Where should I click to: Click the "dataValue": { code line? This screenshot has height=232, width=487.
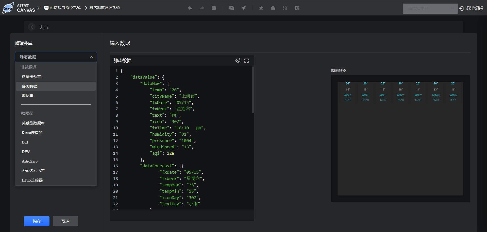click(147, 77)
